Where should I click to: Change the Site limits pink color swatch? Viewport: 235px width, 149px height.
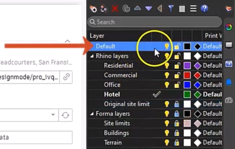(x=187, y=123)
